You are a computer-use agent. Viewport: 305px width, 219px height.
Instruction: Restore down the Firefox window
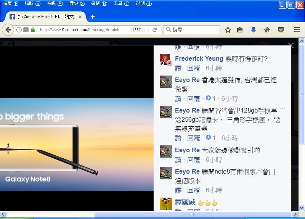click(x=291, y=5)
